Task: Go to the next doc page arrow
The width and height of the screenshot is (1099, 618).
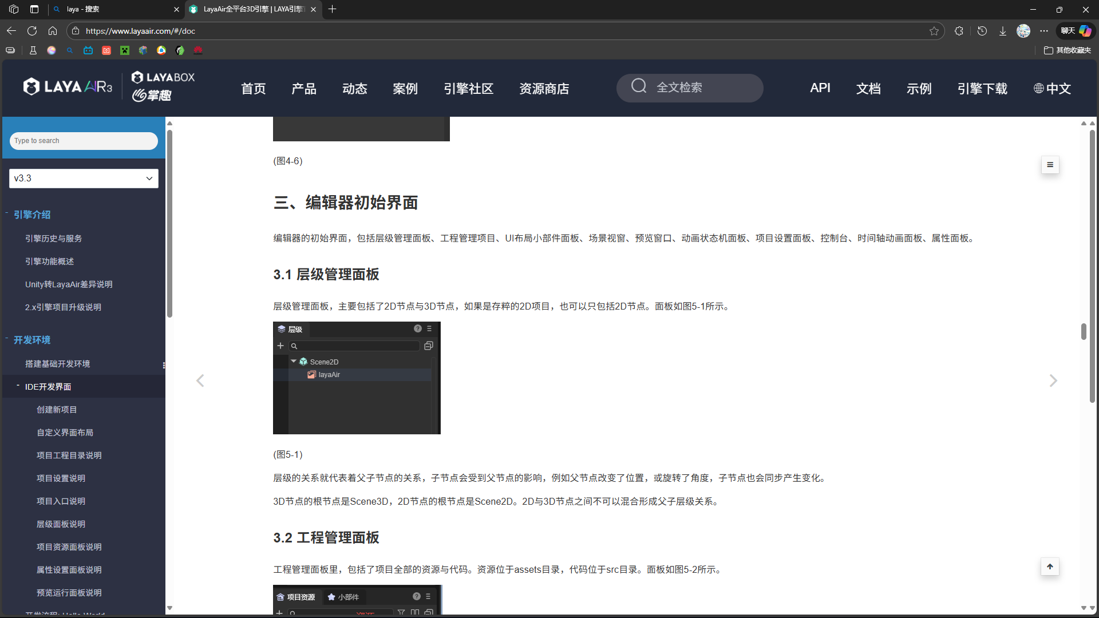Action: (1053, 381)
